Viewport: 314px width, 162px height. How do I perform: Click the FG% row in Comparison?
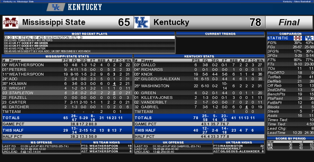291,43
